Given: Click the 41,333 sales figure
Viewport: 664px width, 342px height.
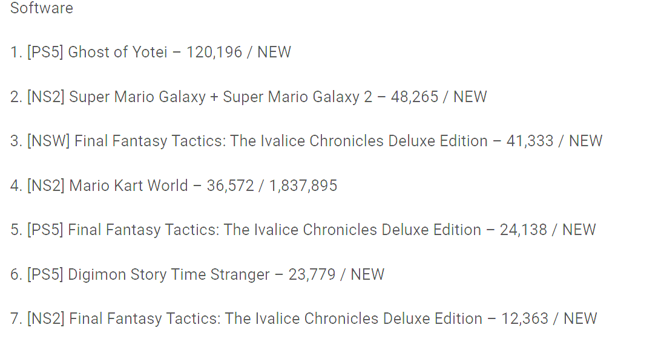Looking at the screenshot, I should (530, 141).
